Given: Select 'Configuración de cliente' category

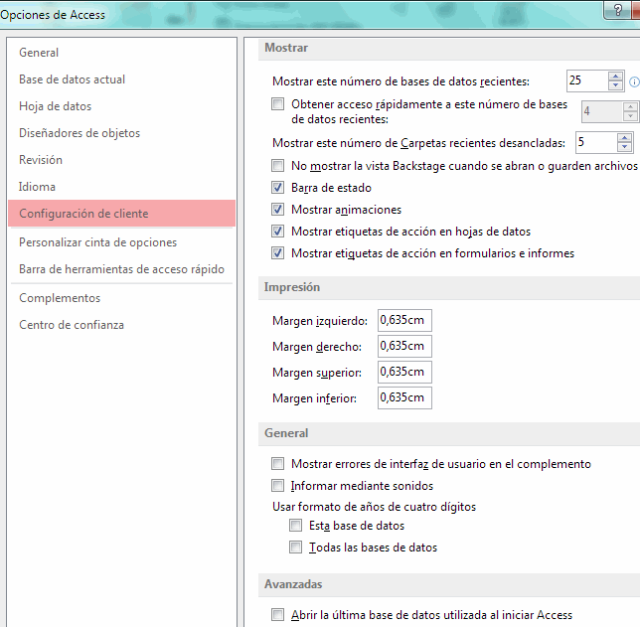Looking at the screenshot, I should point(121,213).
